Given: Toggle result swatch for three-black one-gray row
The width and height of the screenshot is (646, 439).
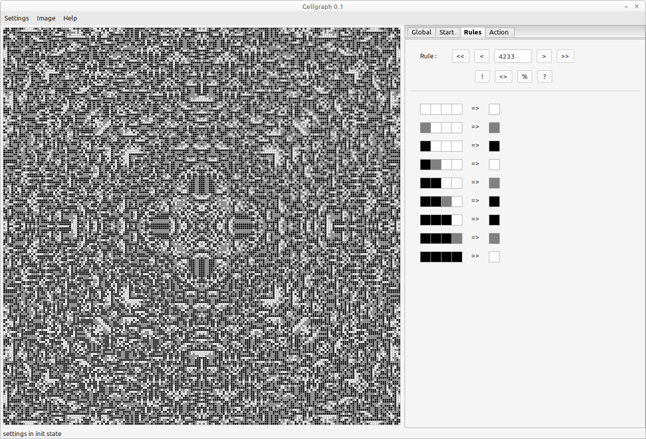Looking at the screenshot, I should pyautogui.click(x=494, y=238).
